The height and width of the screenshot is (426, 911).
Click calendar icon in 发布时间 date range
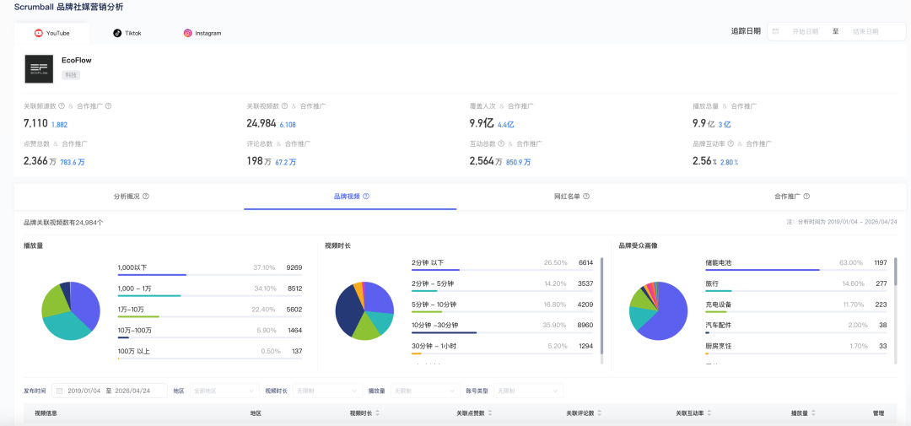point(60,391)
